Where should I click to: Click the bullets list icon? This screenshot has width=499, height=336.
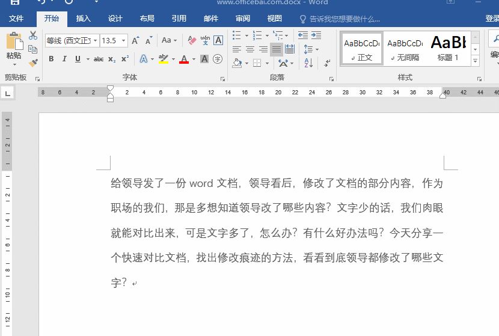pos(236,35)
